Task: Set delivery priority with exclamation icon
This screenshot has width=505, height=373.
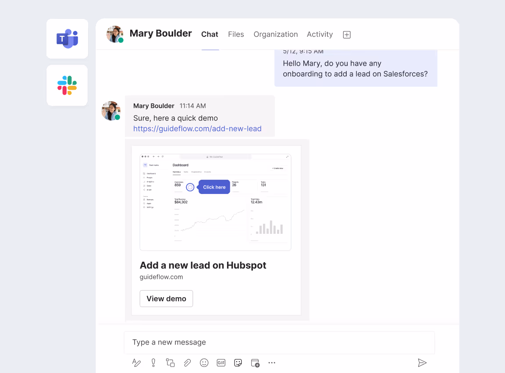Action: [x=153, y=362]
